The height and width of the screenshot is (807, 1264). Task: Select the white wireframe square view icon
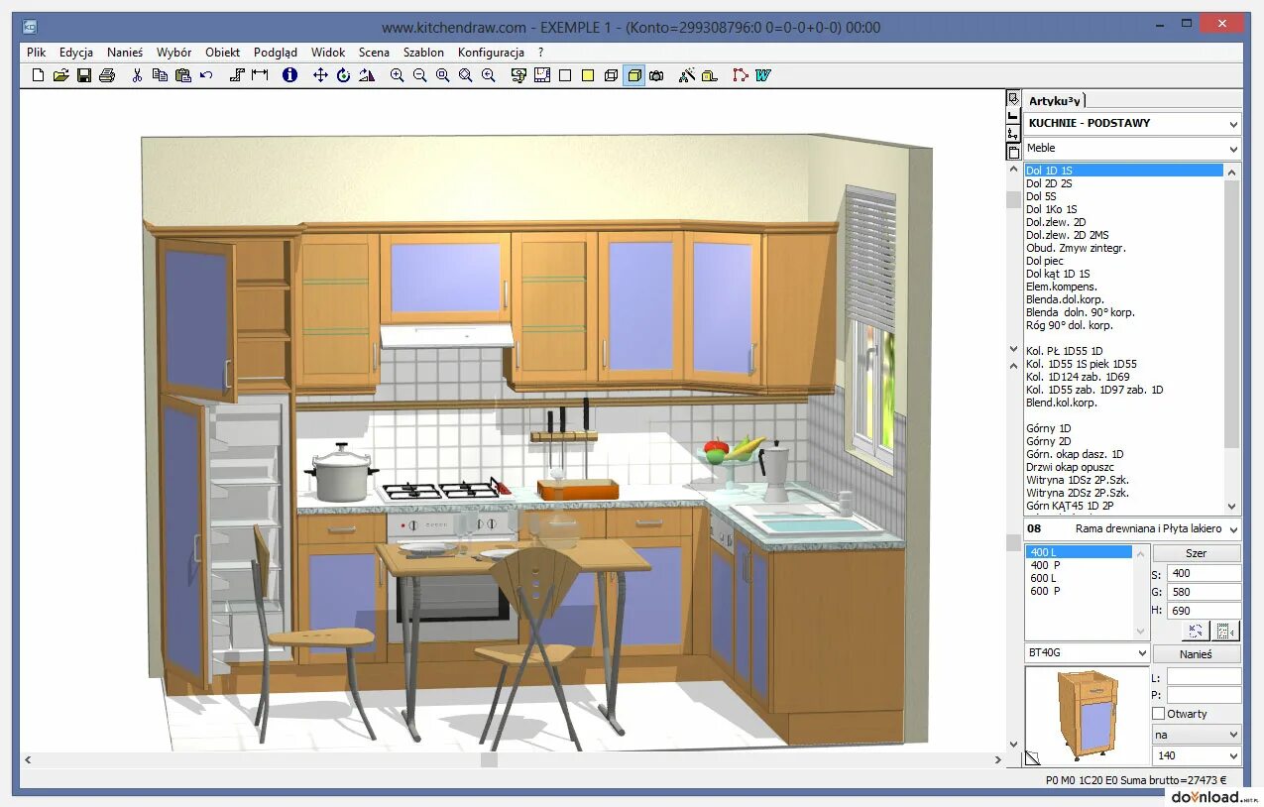(x=565, y=75)
